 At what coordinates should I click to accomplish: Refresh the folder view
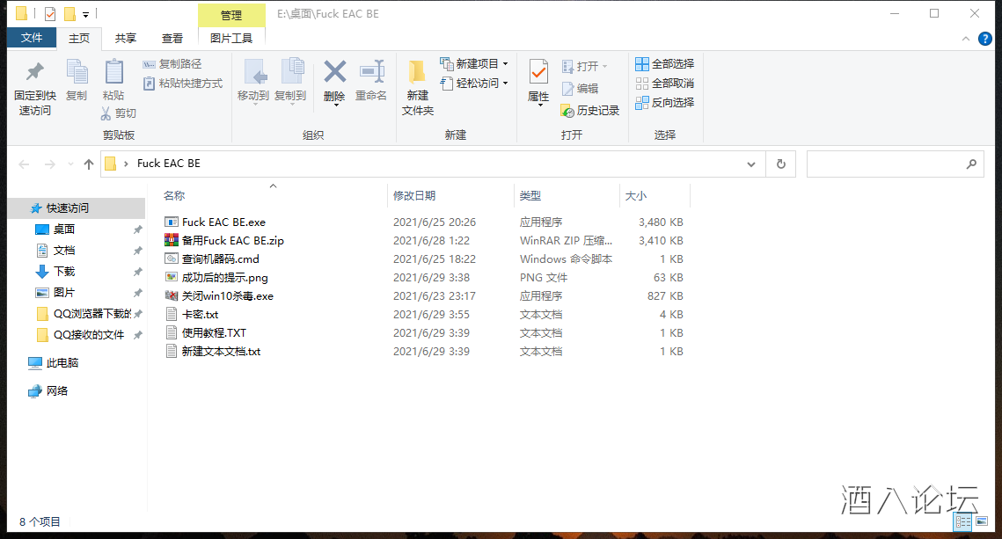pyautogui.click(x=781, y=164)
